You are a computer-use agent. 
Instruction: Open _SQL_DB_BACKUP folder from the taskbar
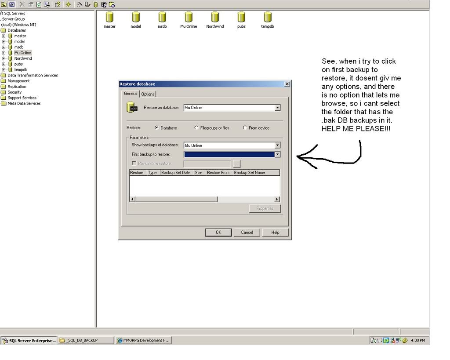86,340
